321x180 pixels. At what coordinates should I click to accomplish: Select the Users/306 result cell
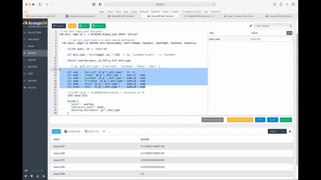tap(59, 167)
